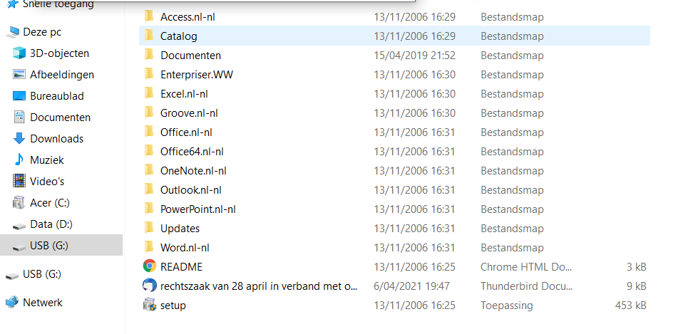The image size is (678, 334).
Task: Select the Word.nl-nl folder icon
Action: coord(149,247)
